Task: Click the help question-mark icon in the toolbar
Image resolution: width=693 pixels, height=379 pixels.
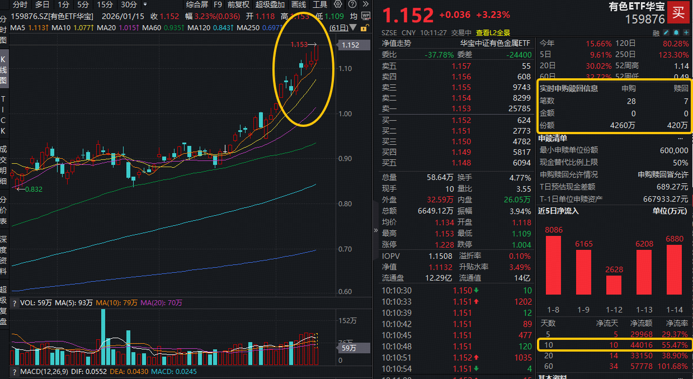Action: (x=351, y=4)
